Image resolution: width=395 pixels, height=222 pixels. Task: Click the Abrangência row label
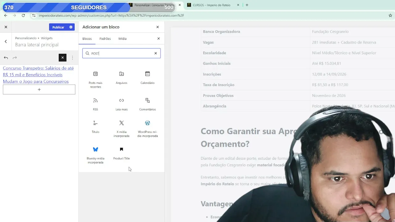214,106
